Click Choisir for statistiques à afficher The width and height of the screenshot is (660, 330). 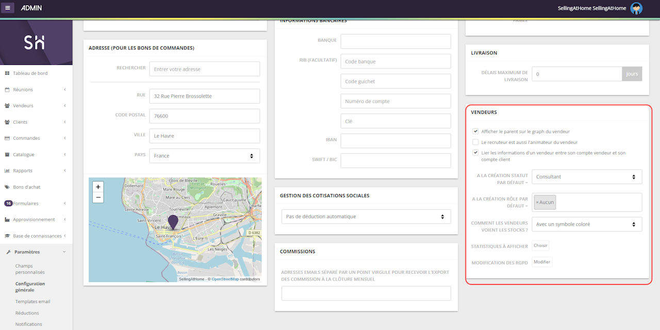pos(540,246)
